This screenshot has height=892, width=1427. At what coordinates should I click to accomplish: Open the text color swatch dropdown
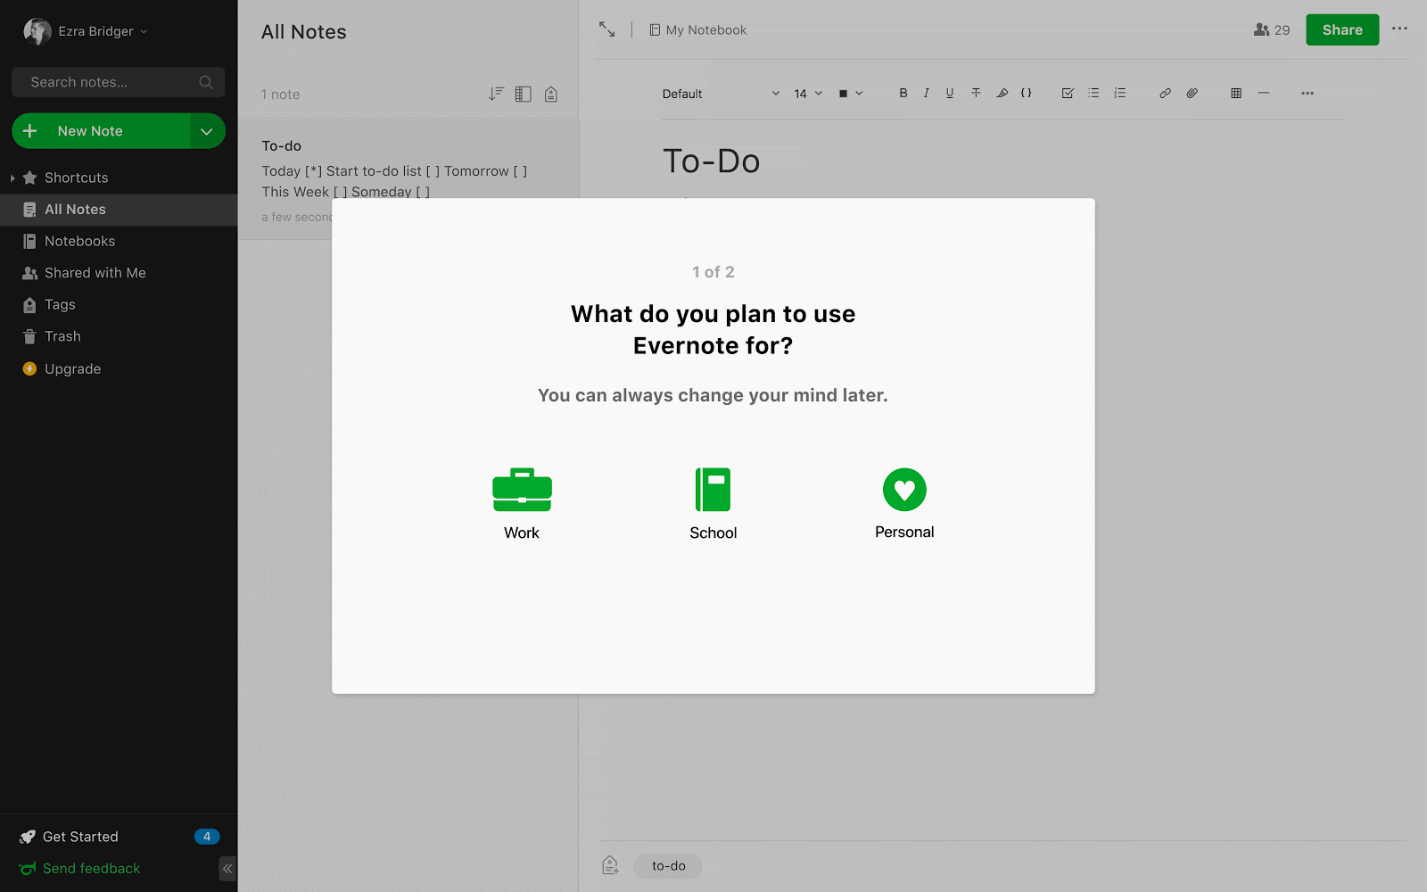click(851, 94)
